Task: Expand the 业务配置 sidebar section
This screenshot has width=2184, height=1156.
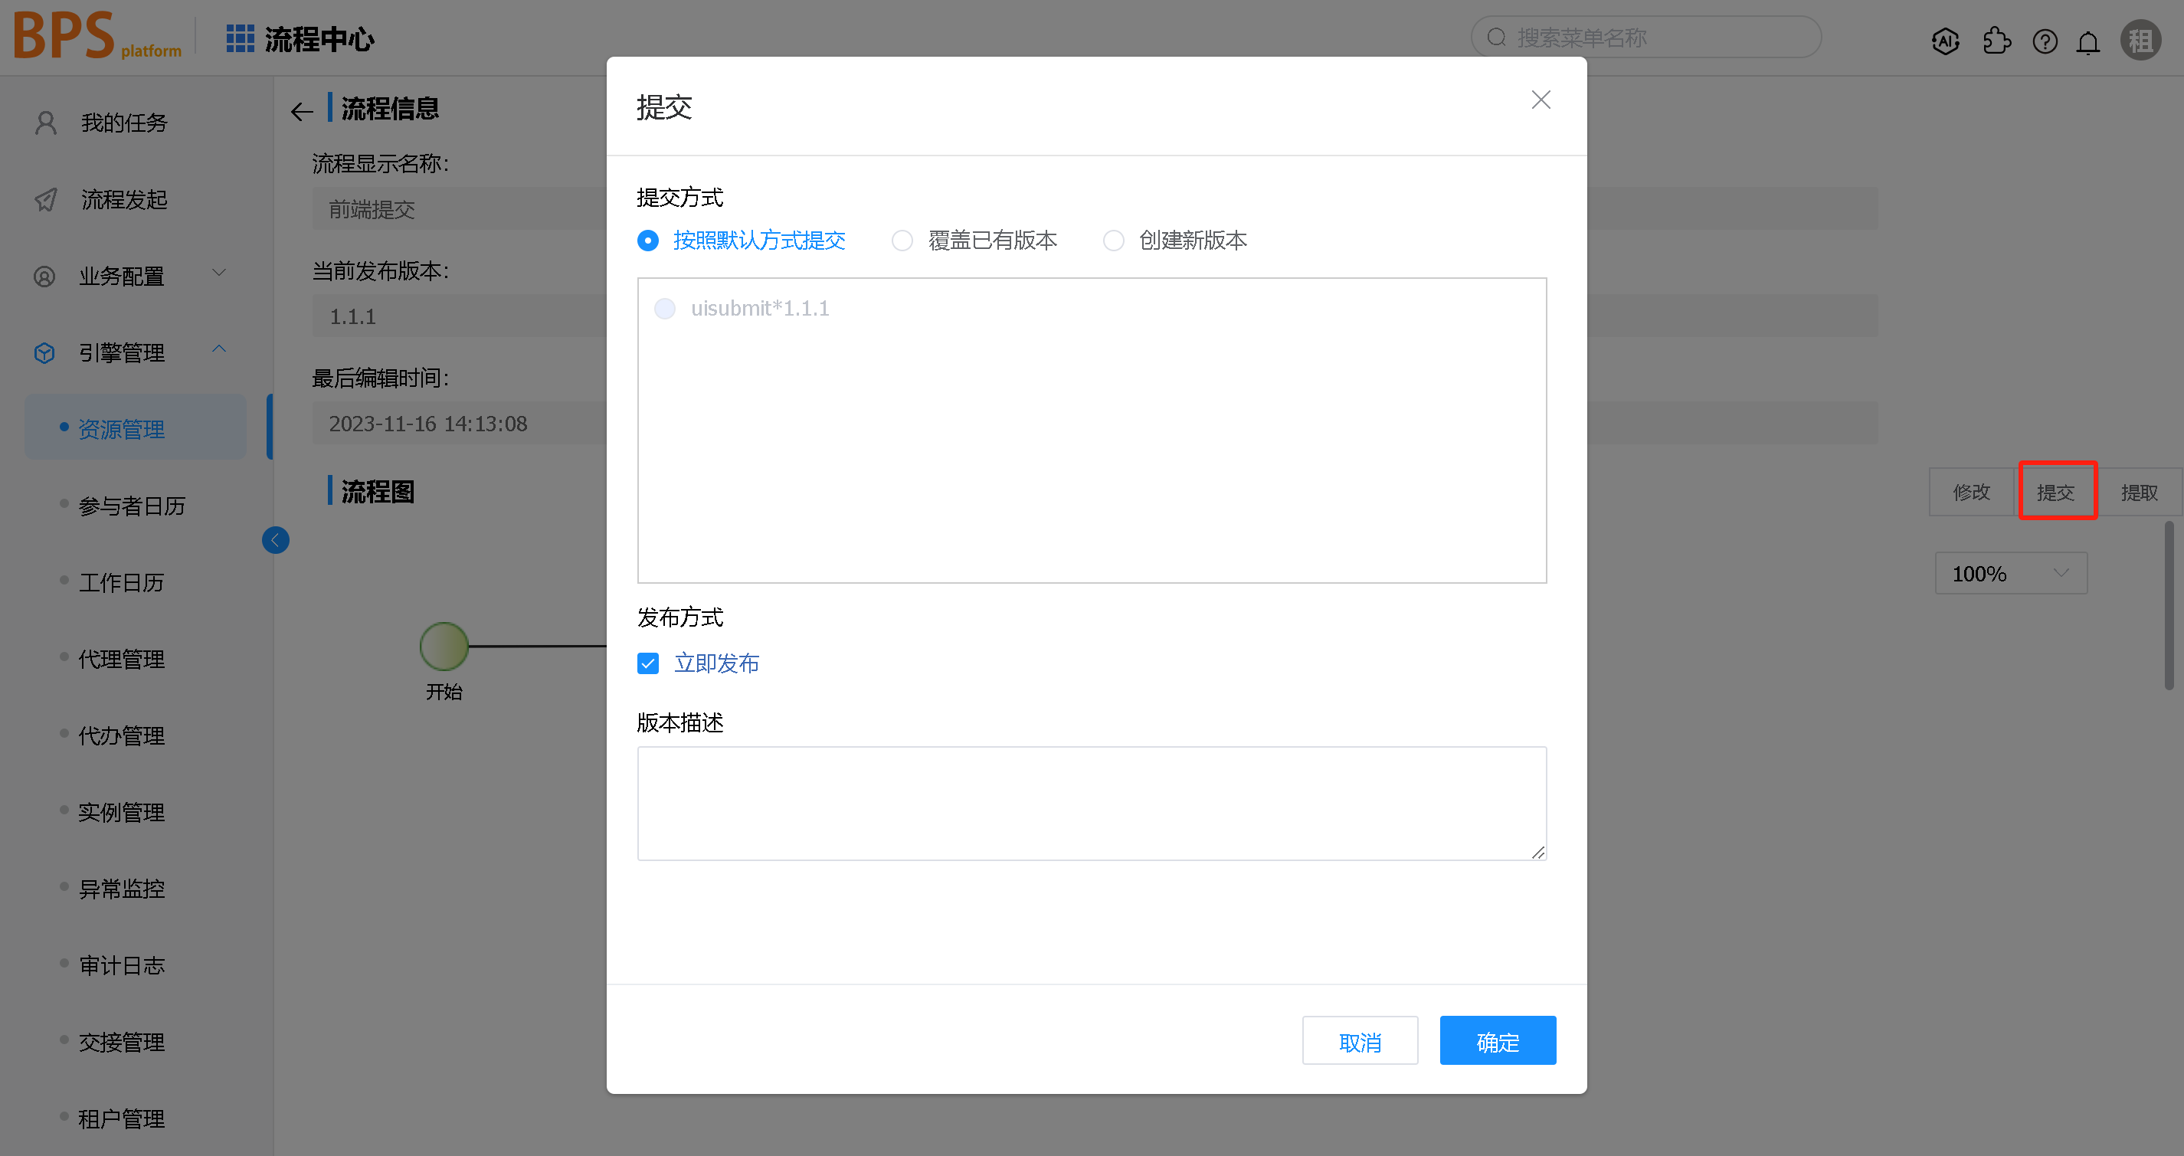Action: (219, 273)
